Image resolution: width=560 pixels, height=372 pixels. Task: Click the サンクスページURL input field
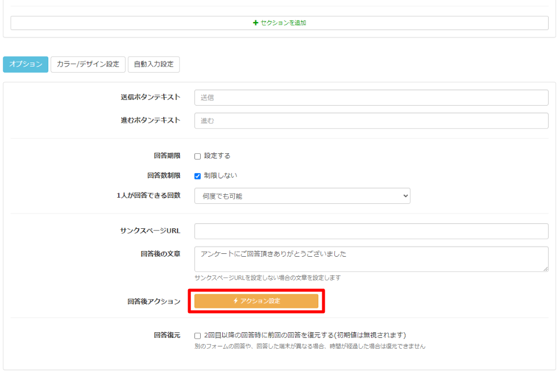371,231
